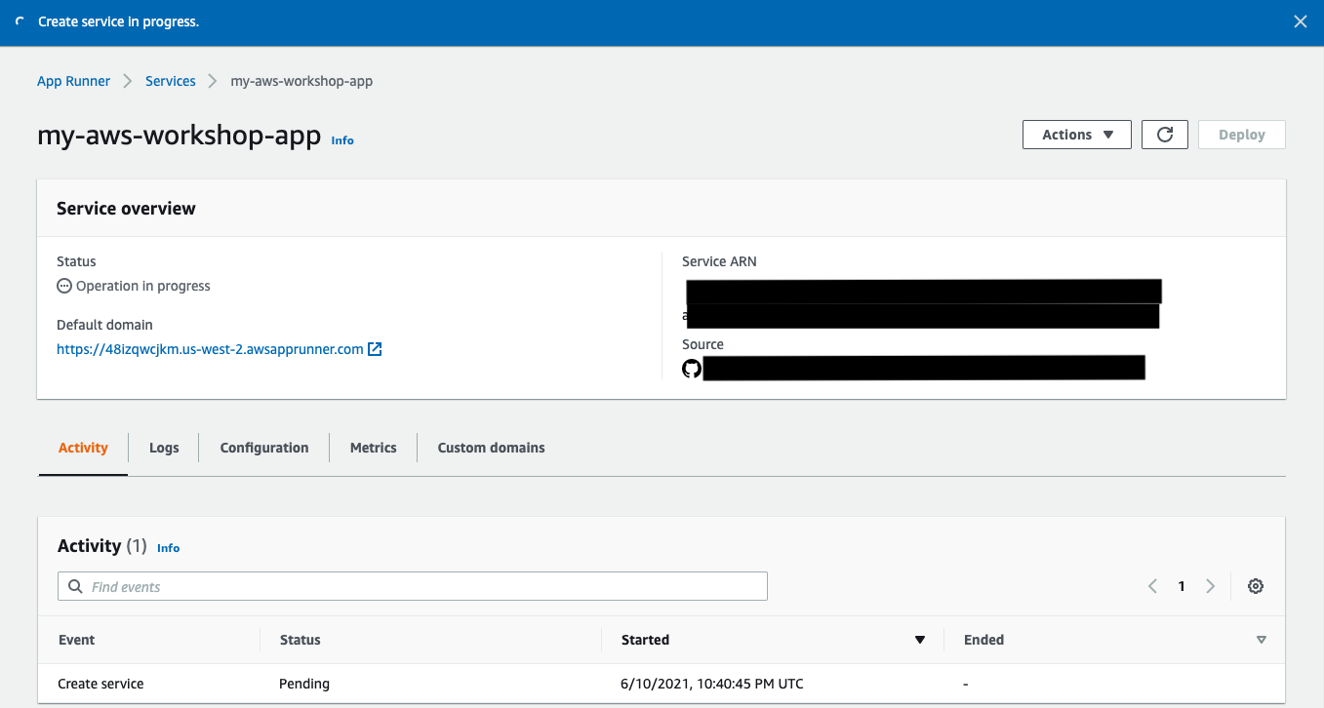Dismiss the Create service banner with X
The height and width of the screenshot is (708, 1324).
coord(1300,21)
